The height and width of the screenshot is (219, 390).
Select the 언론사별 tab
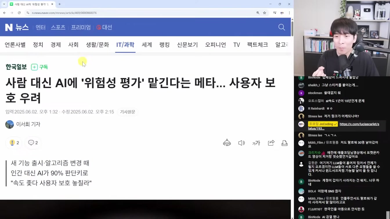(x=15, y=45)
